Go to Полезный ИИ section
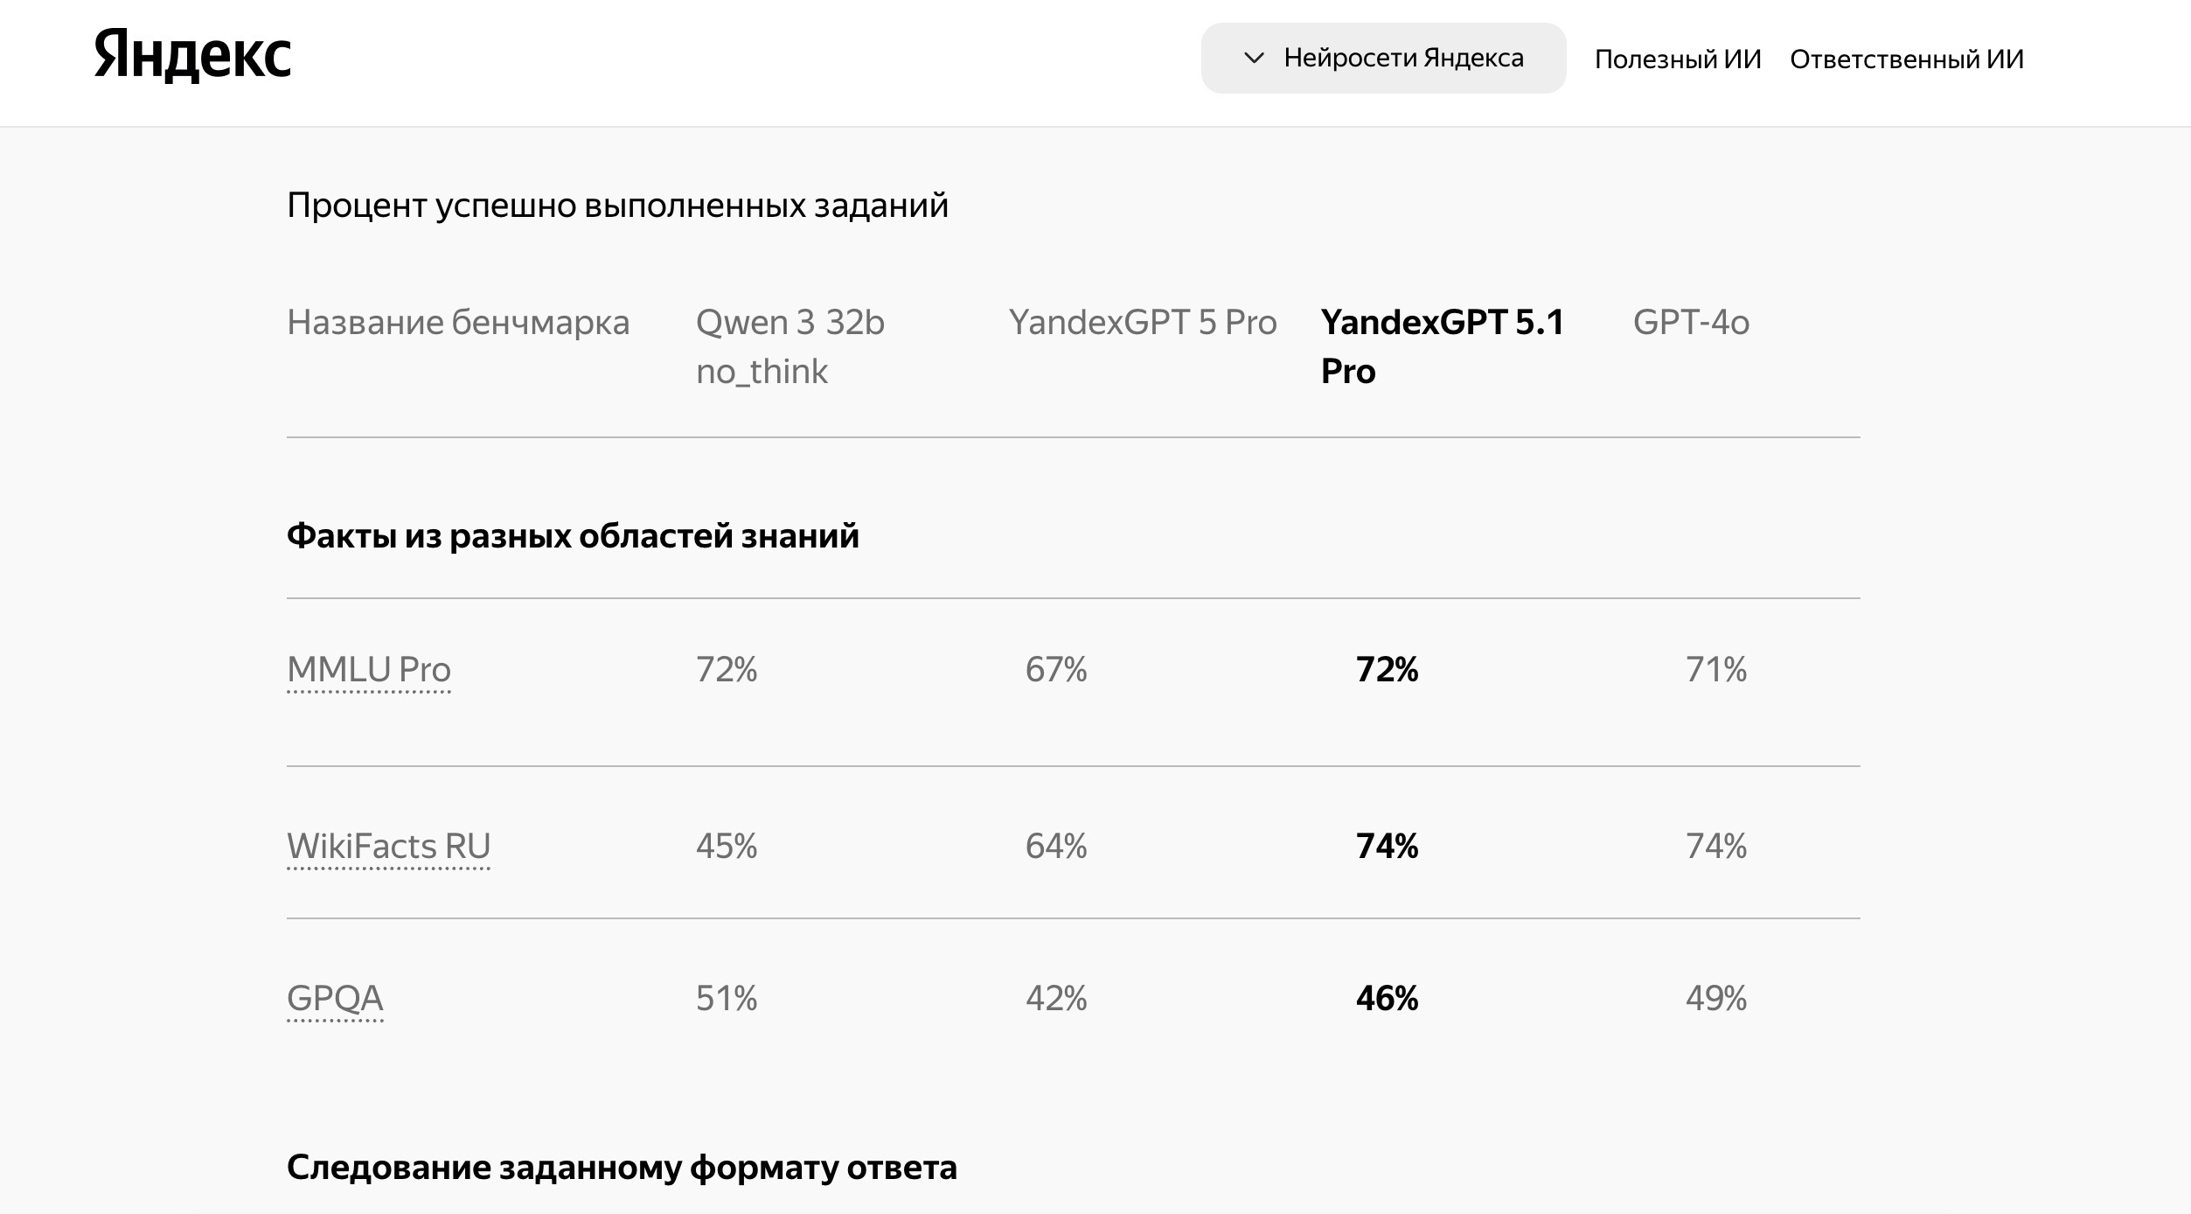Image resolution: width=2191 pixels, height=1214 pixels. [x=1678, y=59]
